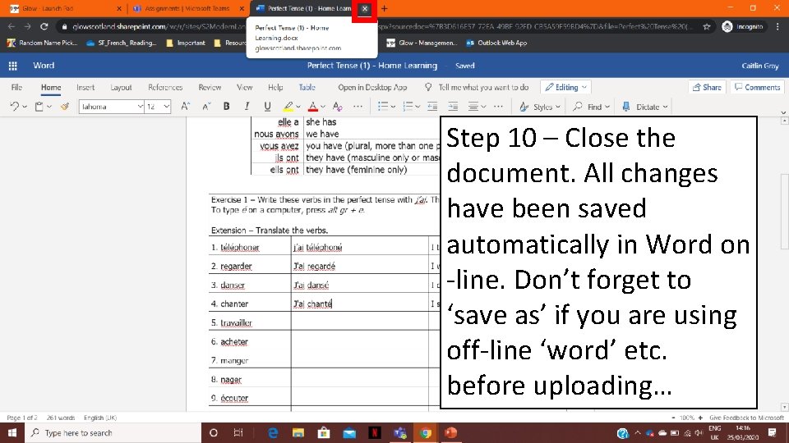The width and height of the screenshot is (789, 443).
Task: Click the vertical document scrollbar
Action: point(784,211)
